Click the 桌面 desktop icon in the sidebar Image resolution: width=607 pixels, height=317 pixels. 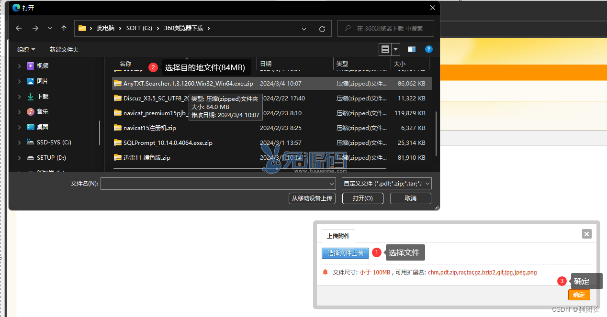(x=31, y=127)
